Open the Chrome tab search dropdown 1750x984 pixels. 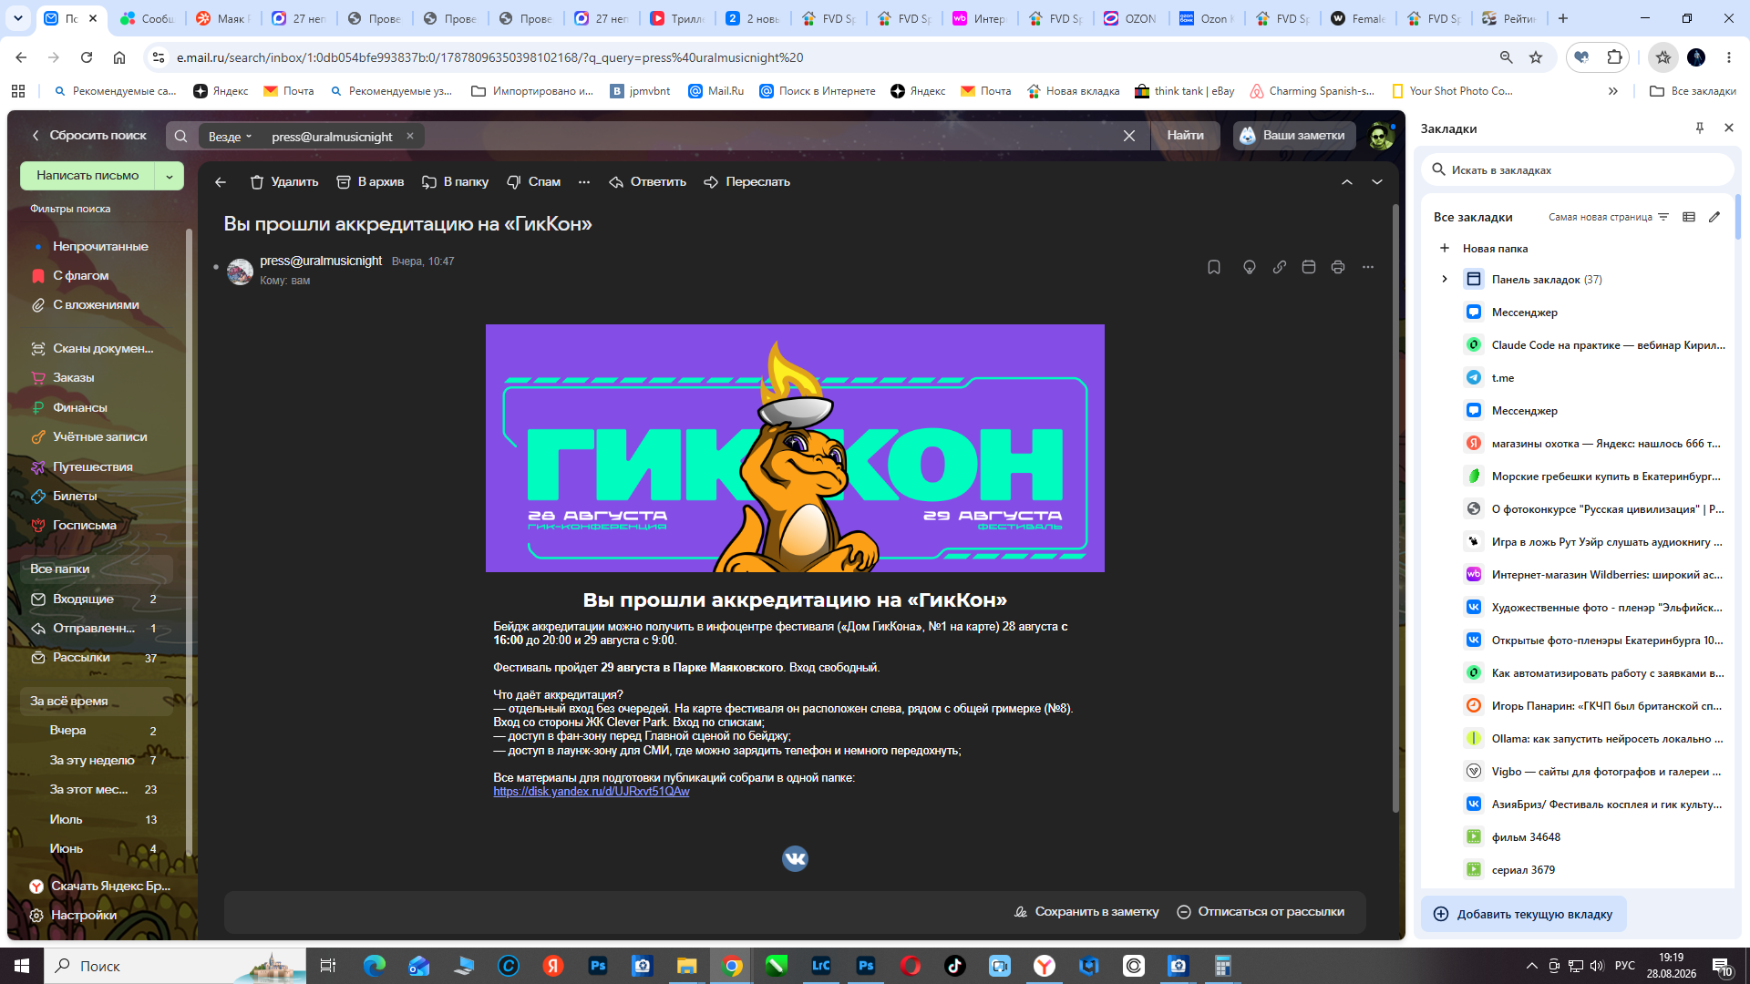(x=18, y=18)
